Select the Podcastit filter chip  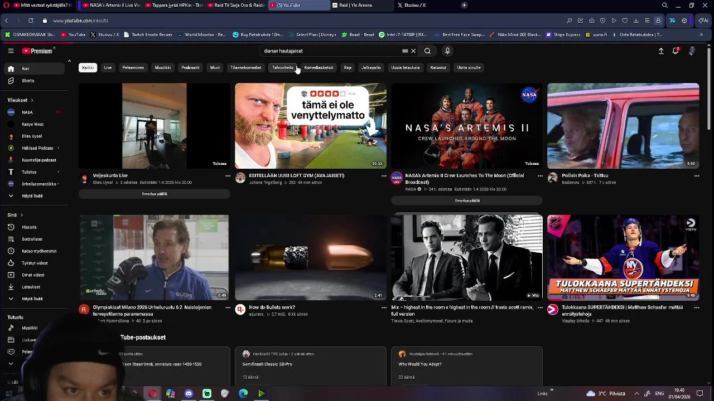(x=190, y=67)
